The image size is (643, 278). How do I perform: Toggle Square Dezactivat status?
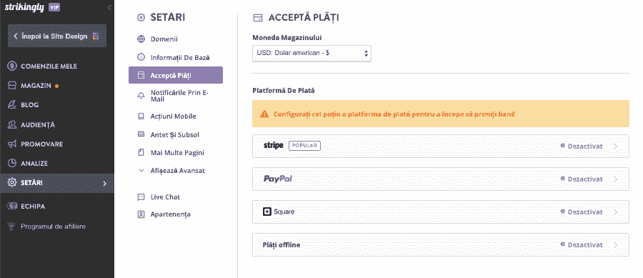pos(582,212)
